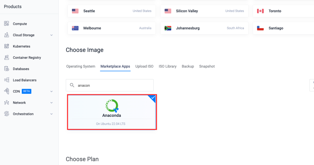The width and height of the screenshot is (314, 165).
Task: Click the Load Balancers icon
Action: point(7,80)
